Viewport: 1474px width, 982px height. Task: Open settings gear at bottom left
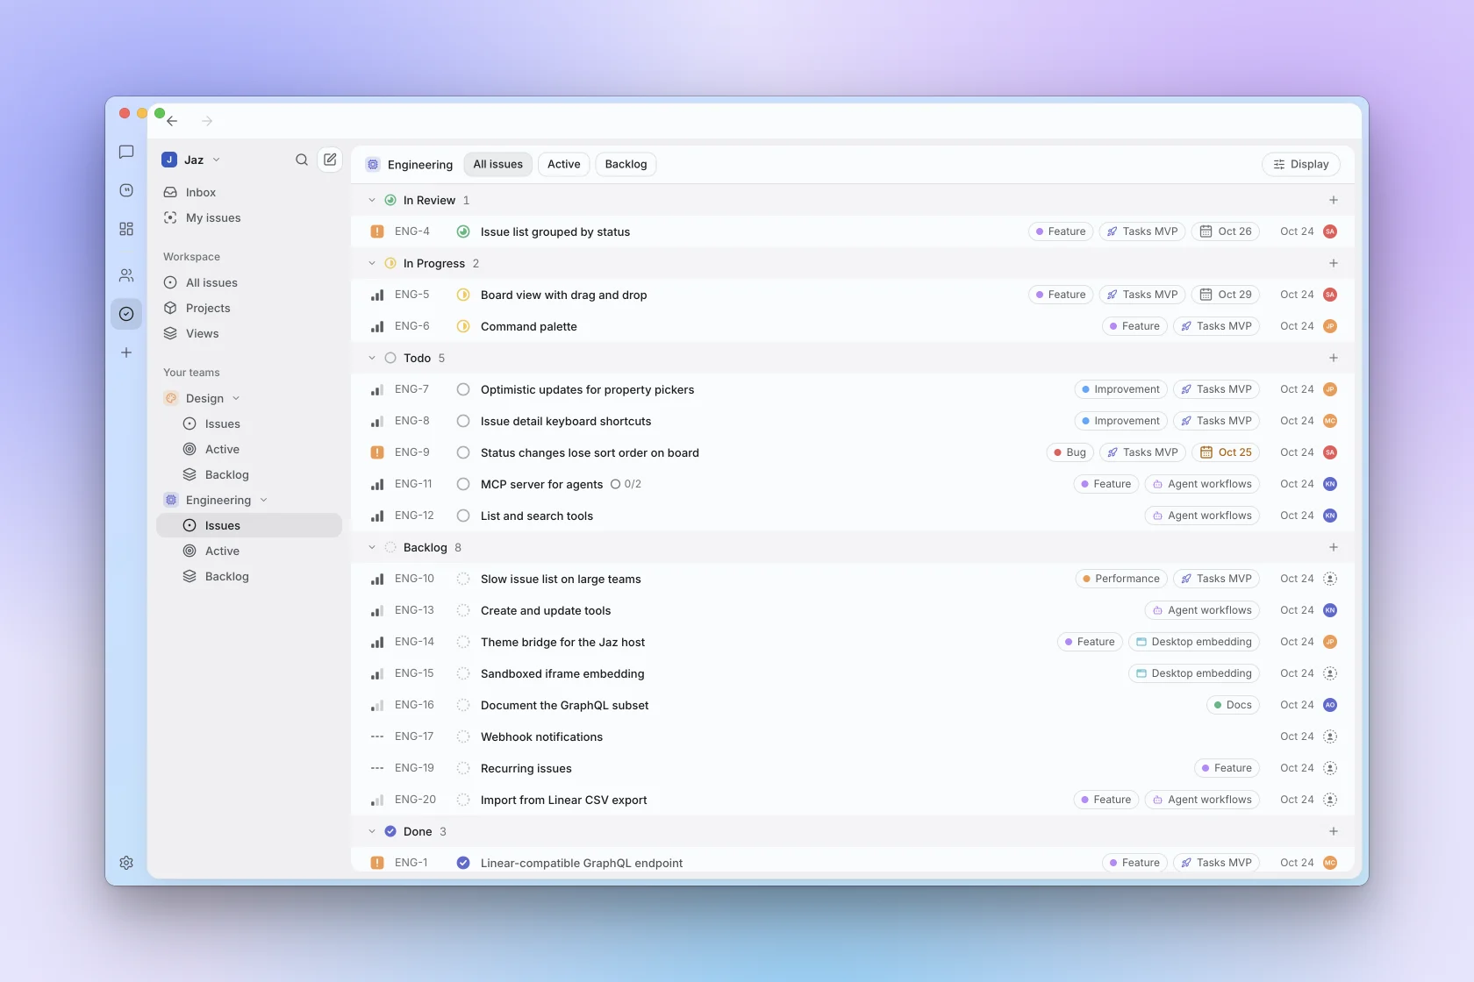pyautogui.click(x=126, y=863)
